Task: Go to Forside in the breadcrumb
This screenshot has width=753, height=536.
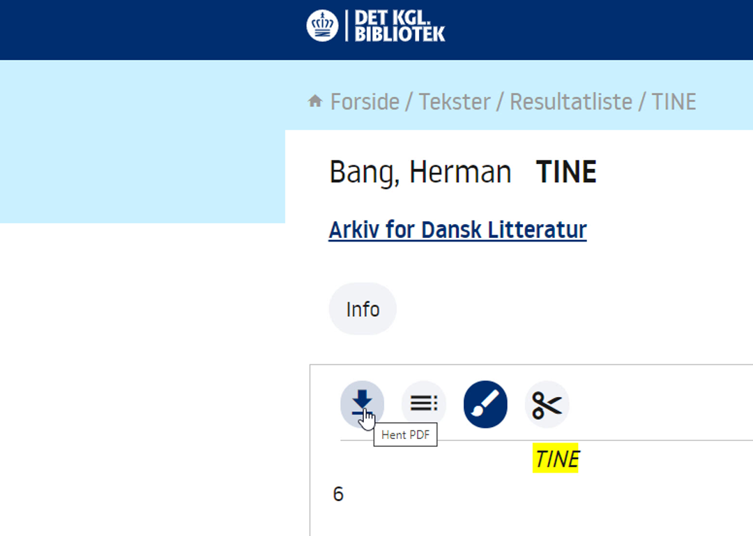Action: point(365,102)
